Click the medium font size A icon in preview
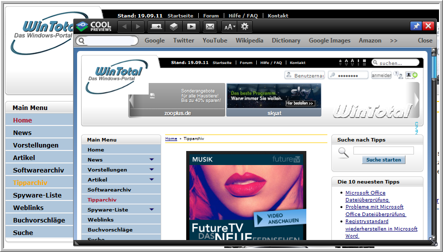 click(346, 62)
